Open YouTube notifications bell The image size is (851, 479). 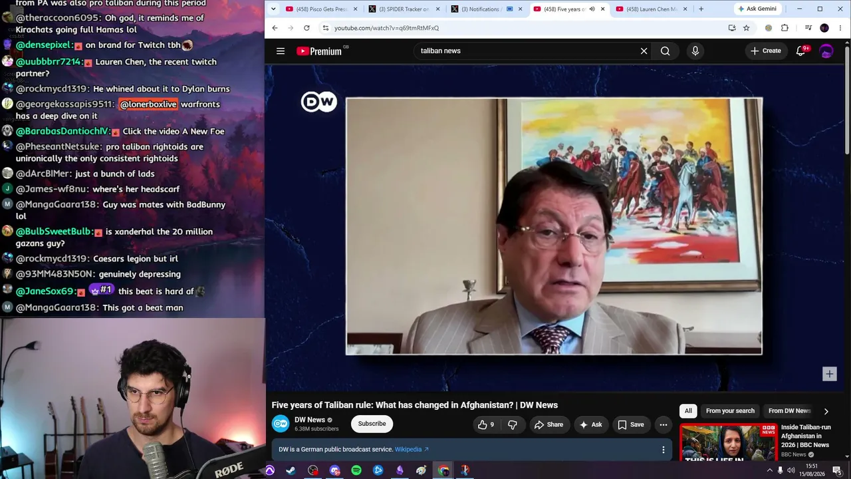801,51
